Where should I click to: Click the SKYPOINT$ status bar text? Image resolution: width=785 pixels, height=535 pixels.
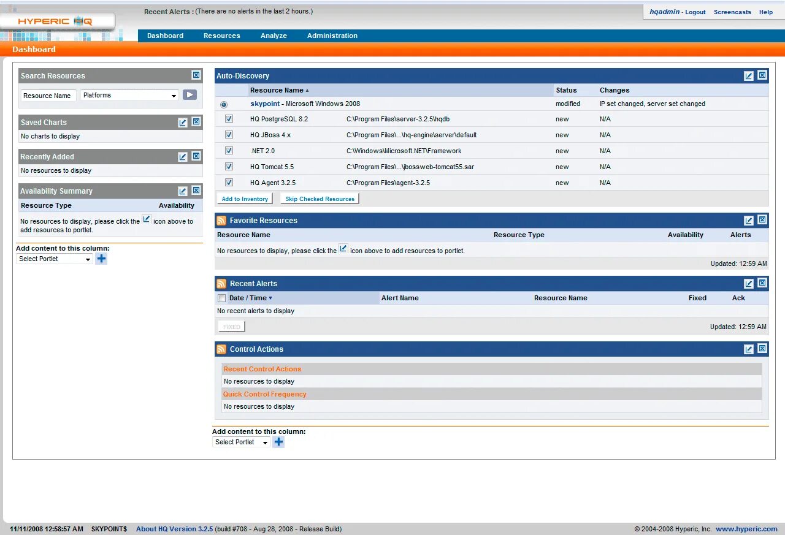coord(109,529)
